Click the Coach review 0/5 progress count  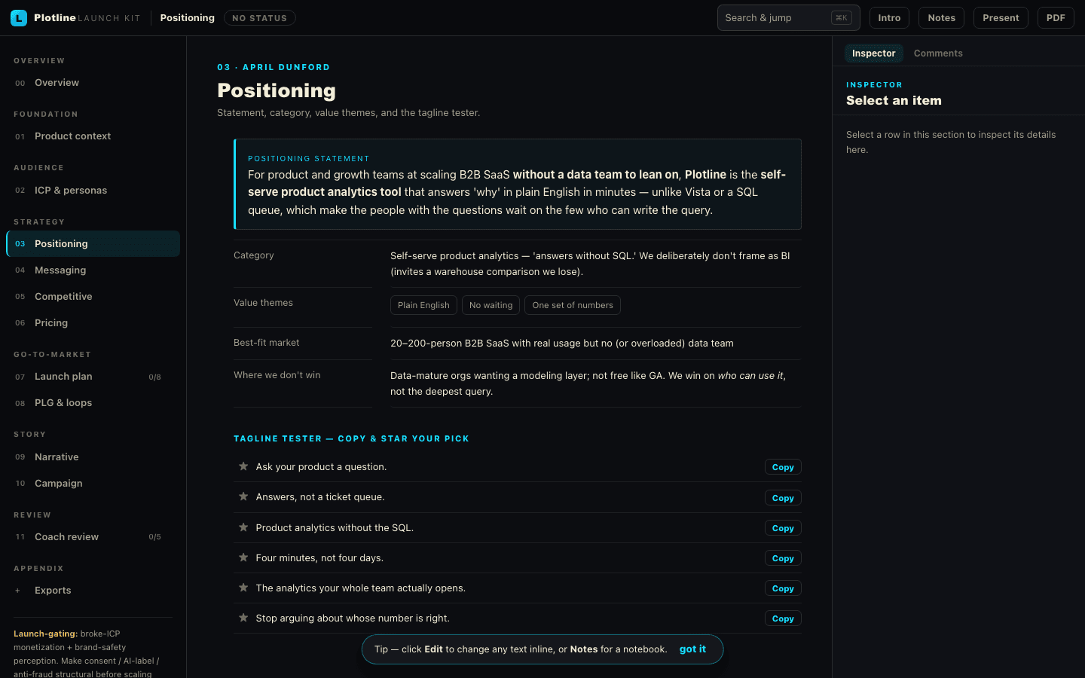[154, 537]
